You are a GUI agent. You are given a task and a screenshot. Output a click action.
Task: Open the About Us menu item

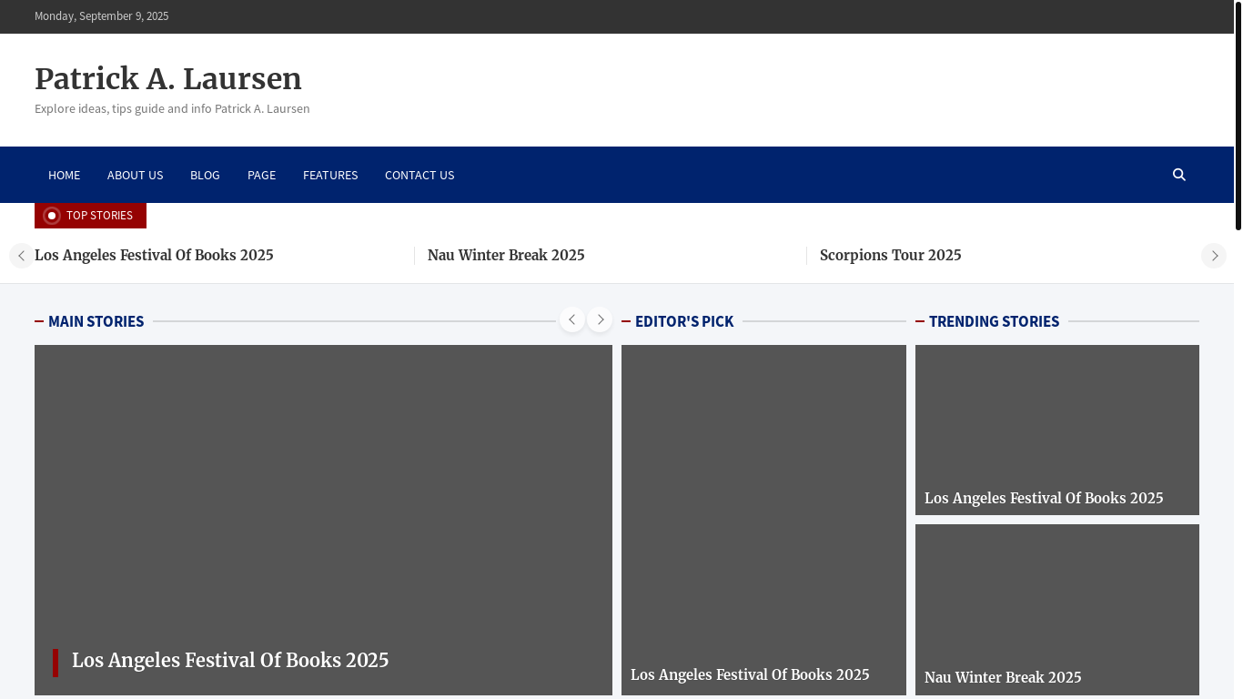point(136,175)
